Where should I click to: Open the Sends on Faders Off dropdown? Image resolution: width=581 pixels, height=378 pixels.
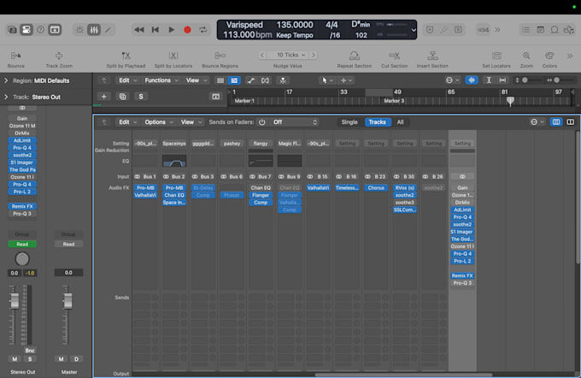294,122
